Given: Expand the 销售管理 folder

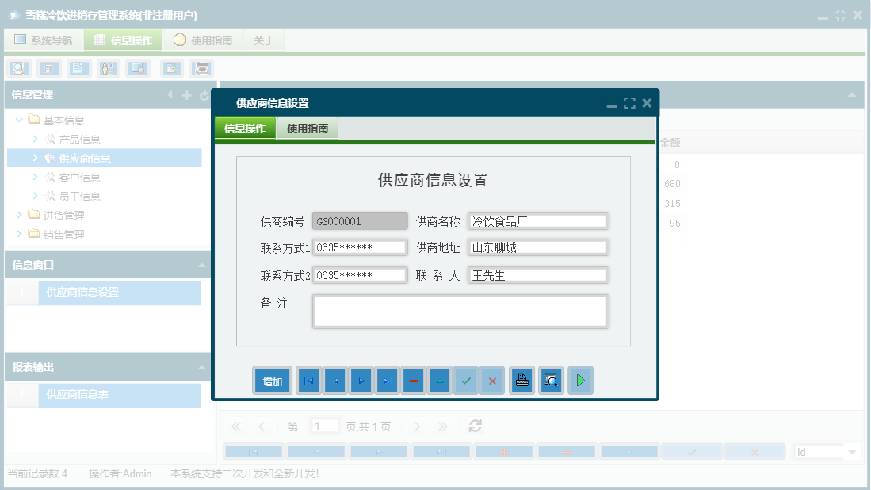Looking at the screenshot, I should [17, 234].
